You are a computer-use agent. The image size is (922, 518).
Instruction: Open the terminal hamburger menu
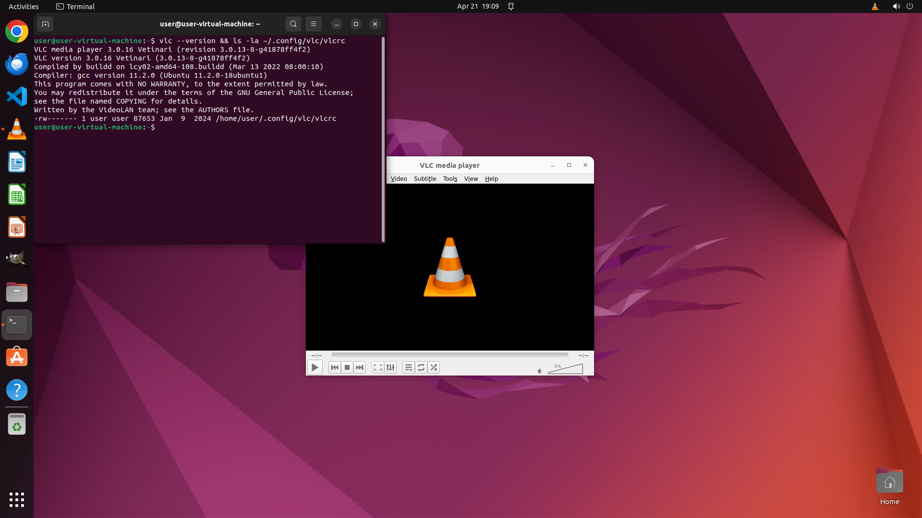(x=314, y=24)
